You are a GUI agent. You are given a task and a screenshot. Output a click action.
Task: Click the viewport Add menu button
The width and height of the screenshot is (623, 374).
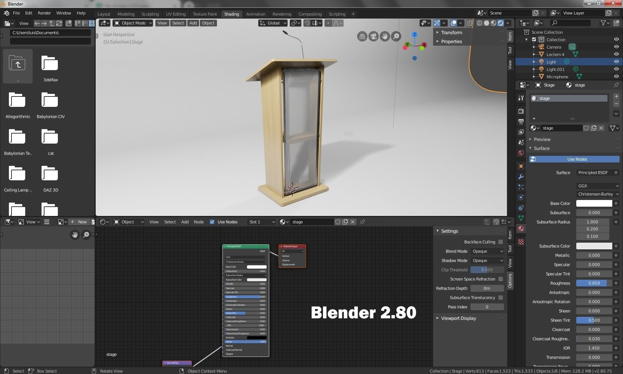click(x=193, y=23)
